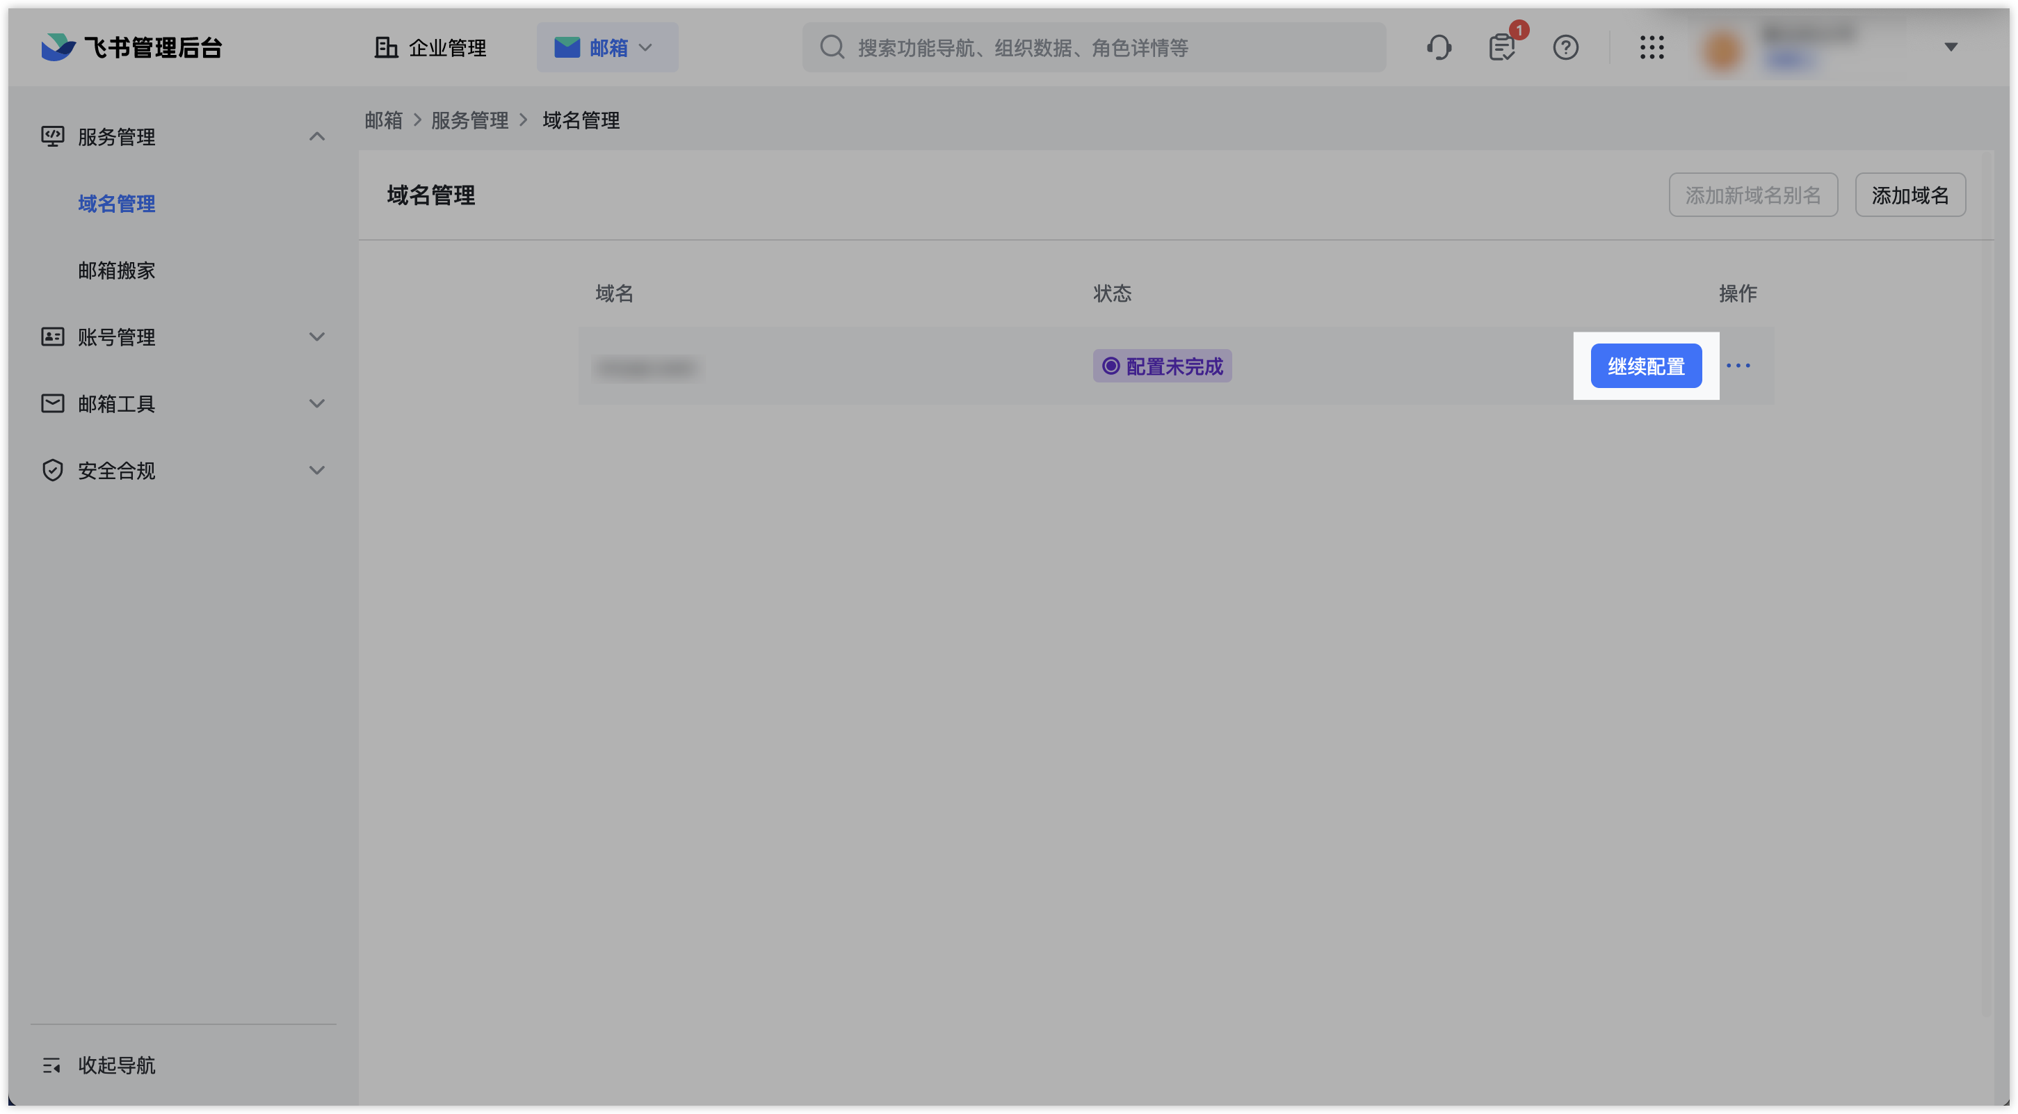Open the account dropdown arrow at top right

(1951, 48)
